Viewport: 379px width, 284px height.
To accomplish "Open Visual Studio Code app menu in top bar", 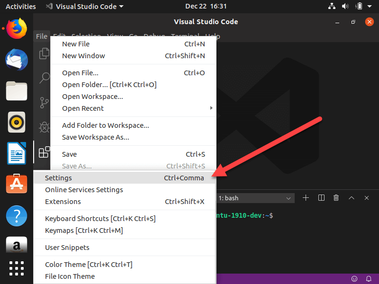I will [x=85, y=7].
